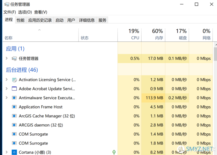Click the 4.5 MB memory value

157,107
